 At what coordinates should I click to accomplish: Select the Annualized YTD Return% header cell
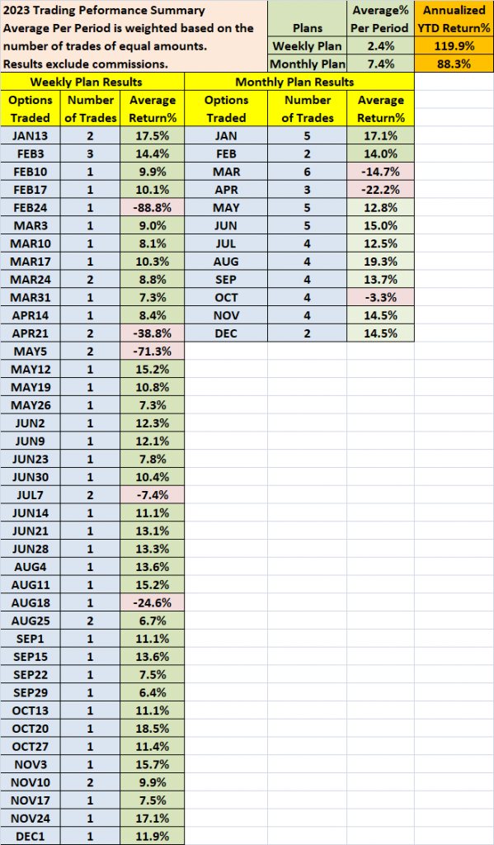[454, 19]
